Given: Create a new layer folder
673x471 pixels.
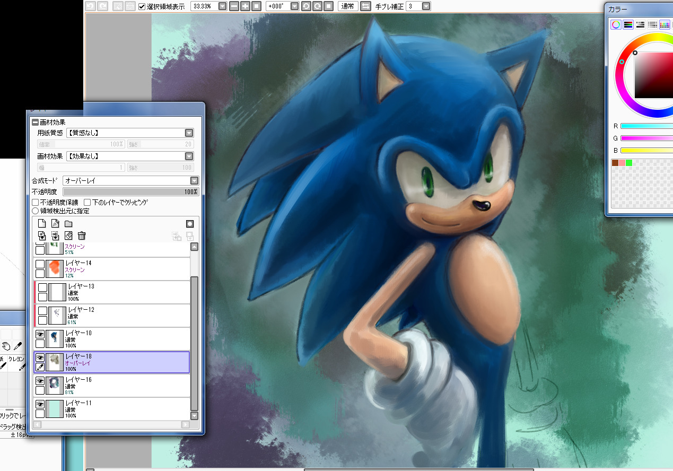Looking at the screenshot, I should 68,224.
